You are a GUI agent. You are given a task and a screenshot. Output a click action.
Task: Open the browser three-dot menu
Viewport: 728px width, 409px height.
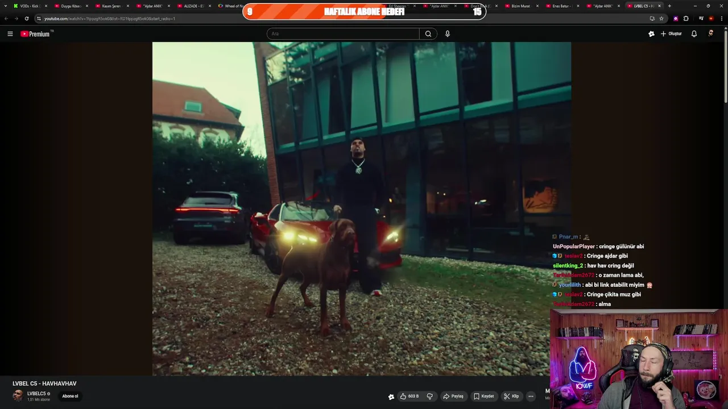click(721, 18)
